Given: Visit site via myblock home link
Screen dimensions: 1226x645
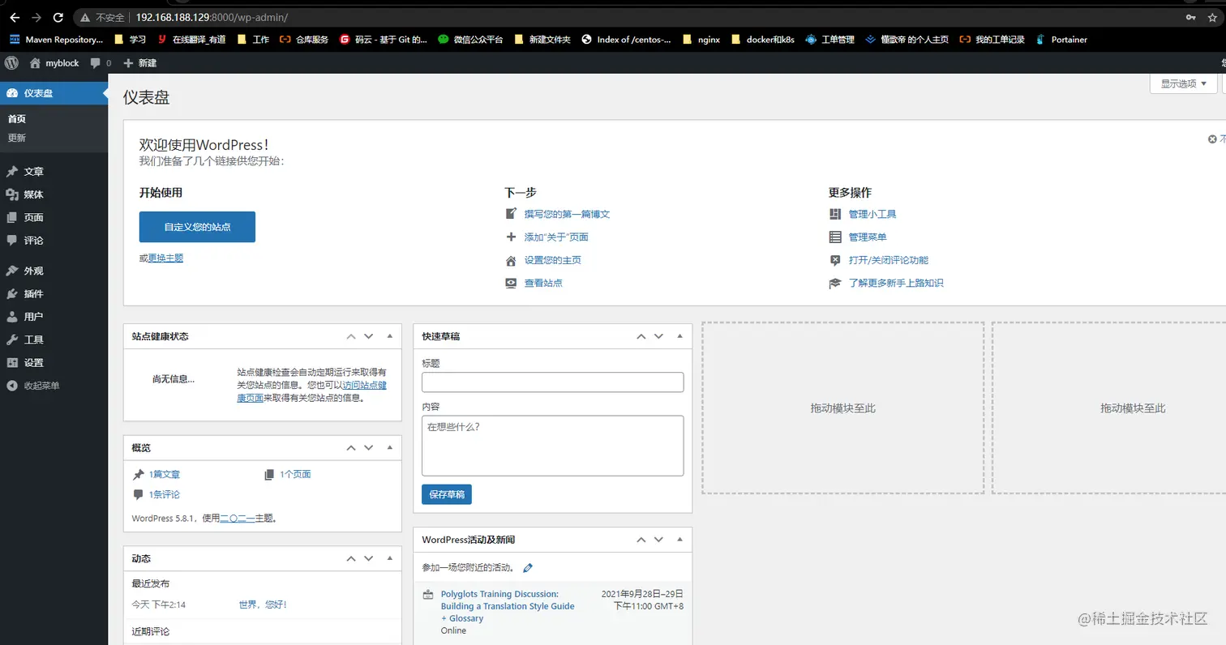Looking at the screenshot, I should [x=54, y=62].
